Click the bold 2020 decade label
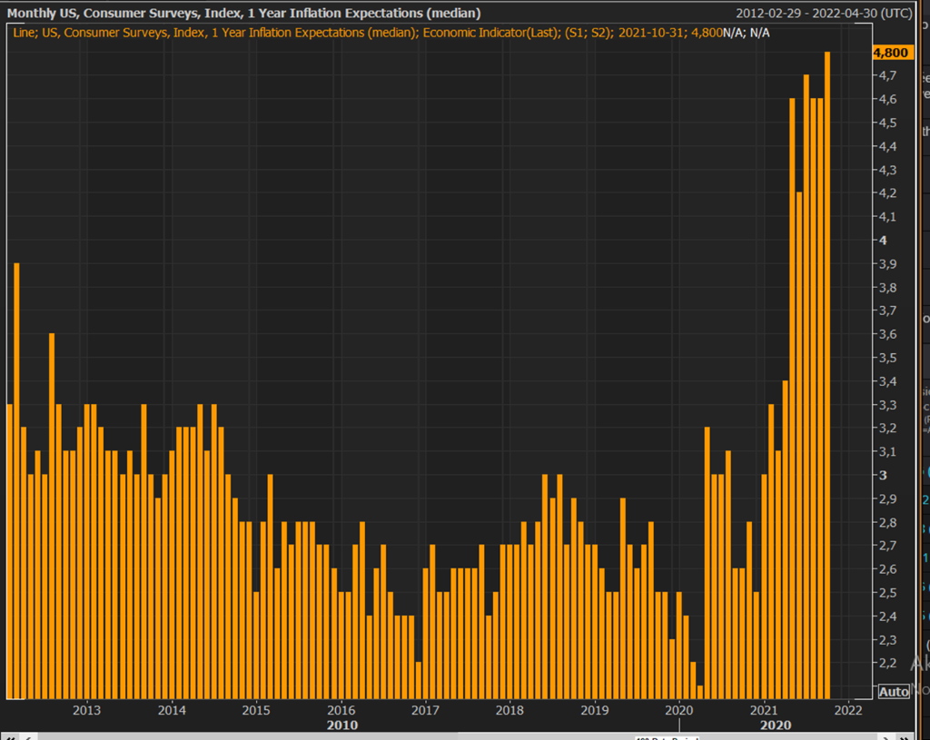The image size is (930, 740). tap(776, 725)
